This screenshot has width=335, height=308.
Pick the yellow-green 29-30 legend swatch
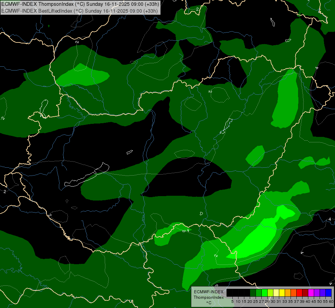(270, 293)
